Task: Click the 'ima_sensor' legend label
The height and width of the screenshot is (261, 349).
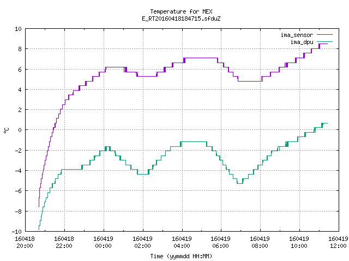Action: click(x=297, y=35)
